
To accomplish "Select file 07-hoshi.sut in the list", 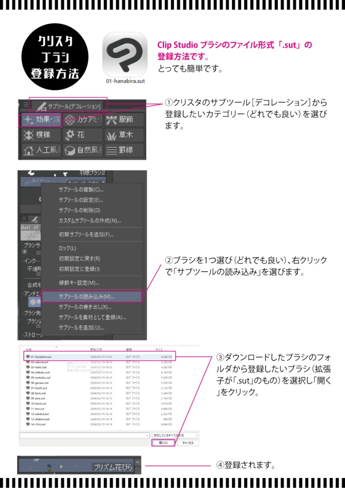I will coord(100,388).
